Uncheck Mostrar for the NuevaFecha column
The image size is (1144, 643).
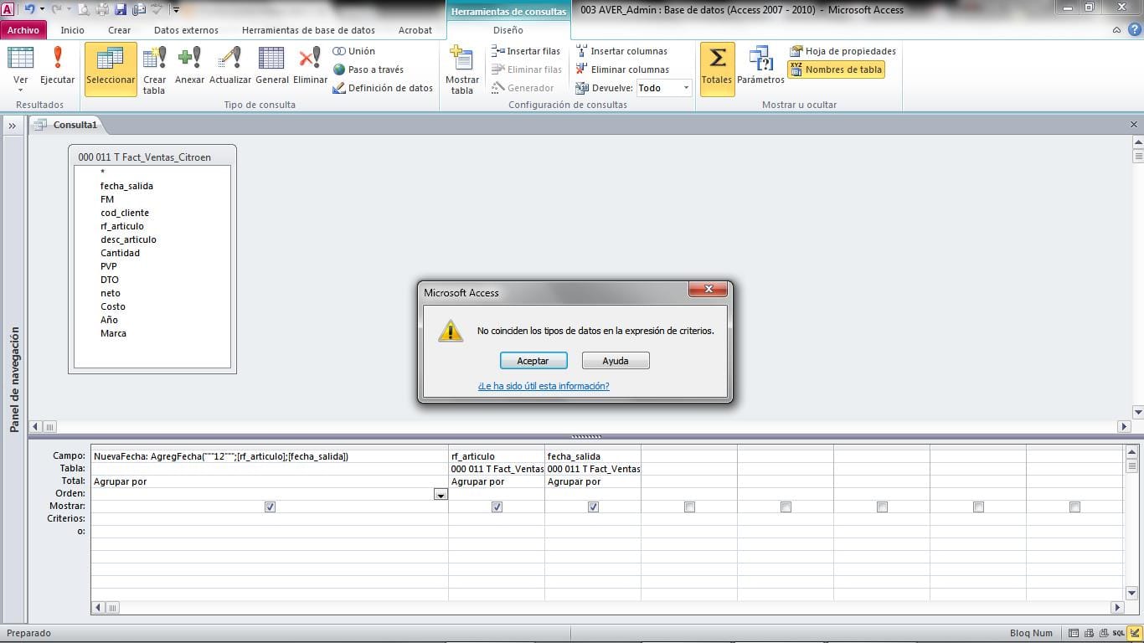click(270, 507)
